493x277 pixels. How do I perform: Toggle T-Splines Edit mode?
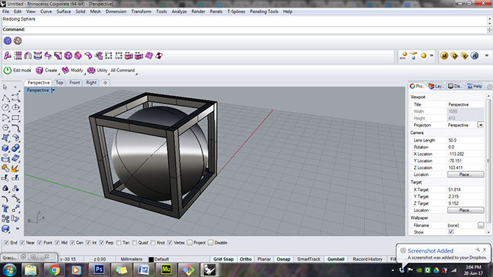coord(17,71)
